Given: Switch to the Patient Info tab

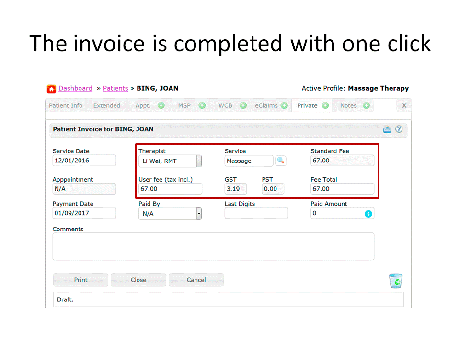Looking at the screenshot, I should (66, 105).
